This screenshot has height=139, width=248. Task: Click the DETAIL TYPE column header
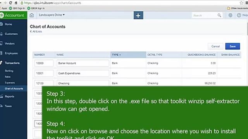tap(155, 55)
